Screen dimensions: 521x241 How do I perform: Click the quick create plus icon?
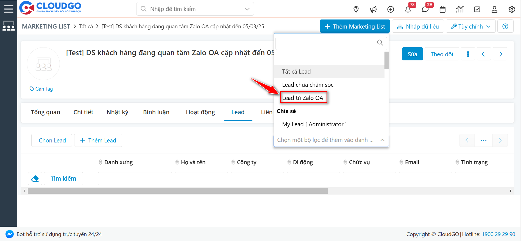coord(391,9)
